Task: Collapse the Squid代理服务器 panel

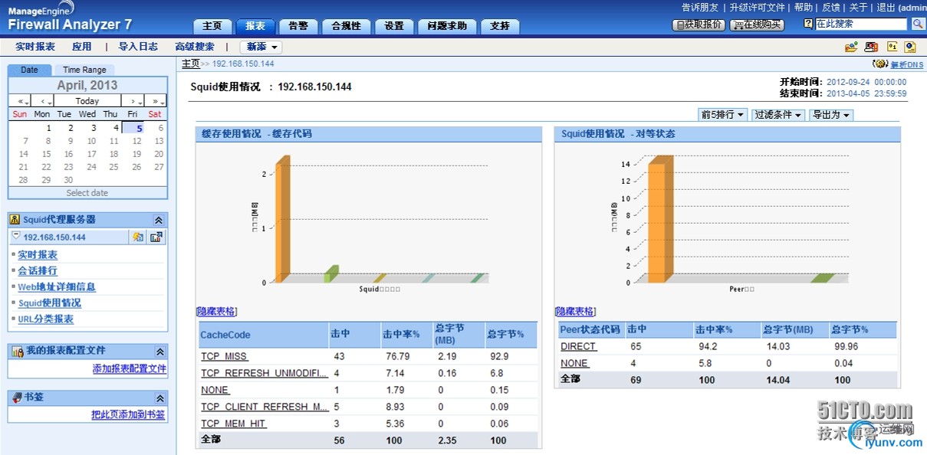Action: point(159,220)
